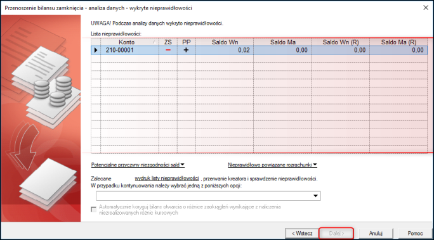The height and width of the screenshot is (240, 434).
Task: Select account cell 210-00001
Action: pos(129,50)
